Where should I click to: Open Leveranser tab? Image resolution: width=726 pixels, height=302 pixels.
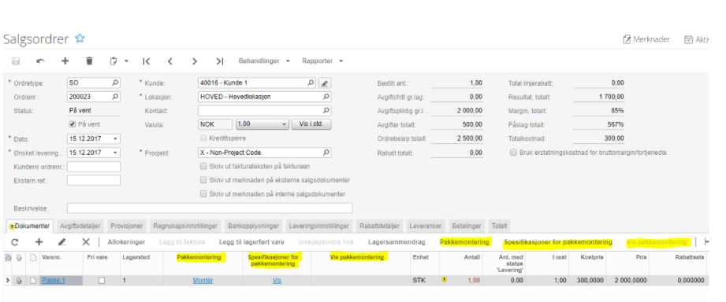coord(426,226)
